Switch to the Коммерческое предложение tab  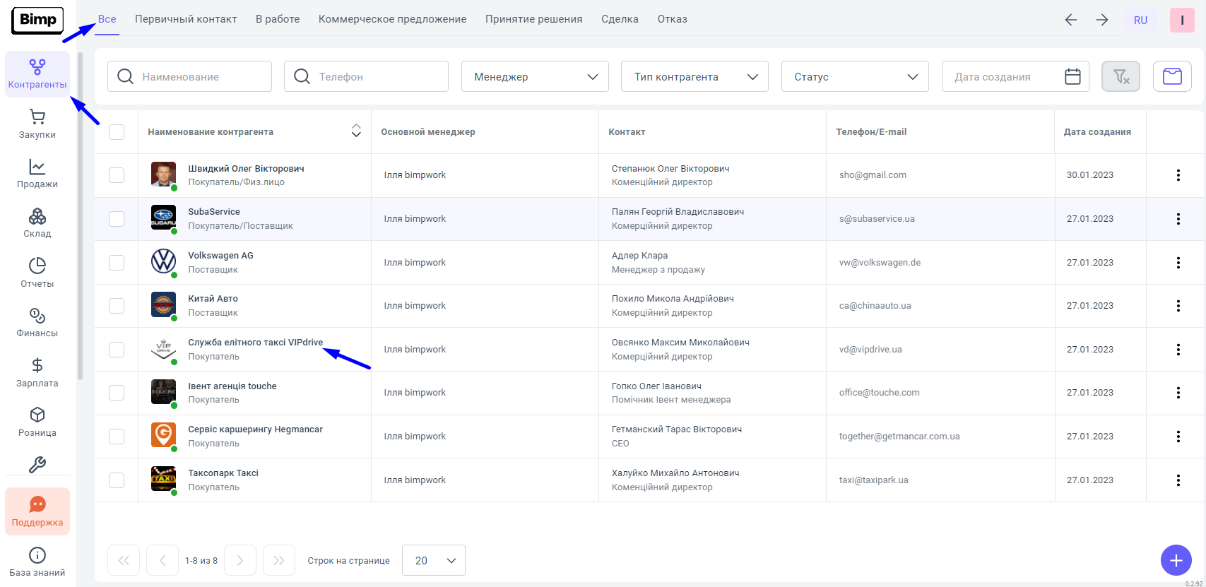tap(392, 19)
